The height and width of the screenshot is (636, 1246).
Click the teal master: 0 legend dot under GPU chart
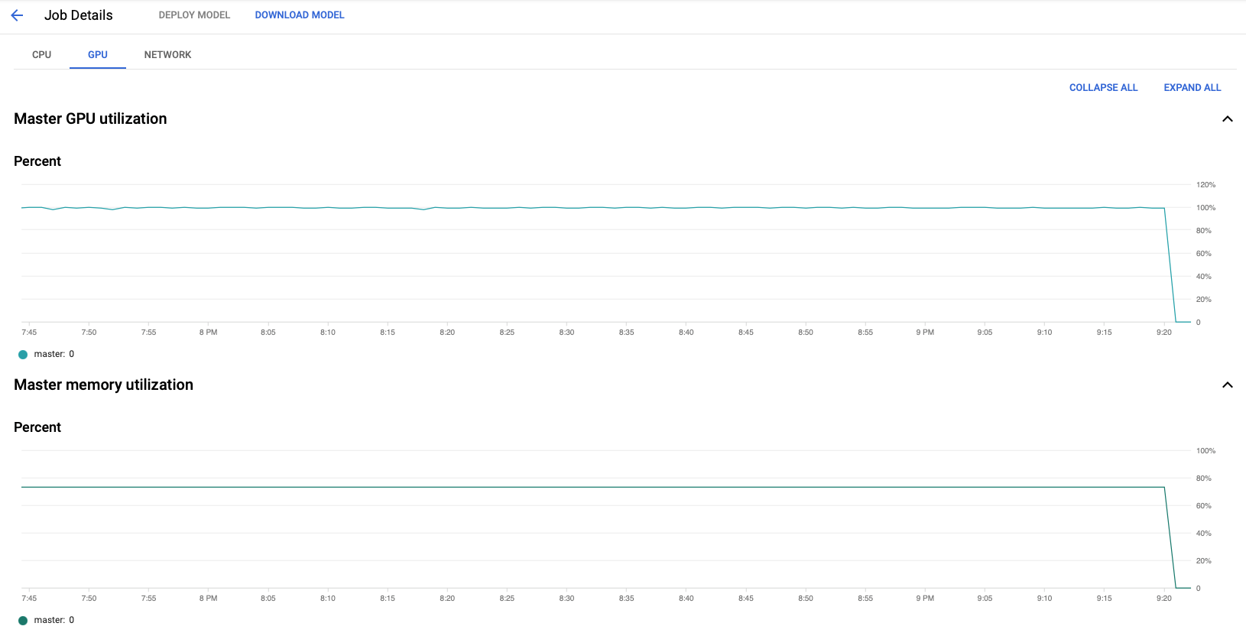(x=23, y=354)
